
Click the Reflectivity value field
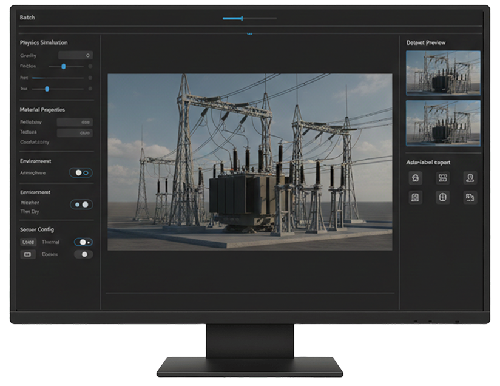pos(75,122)
